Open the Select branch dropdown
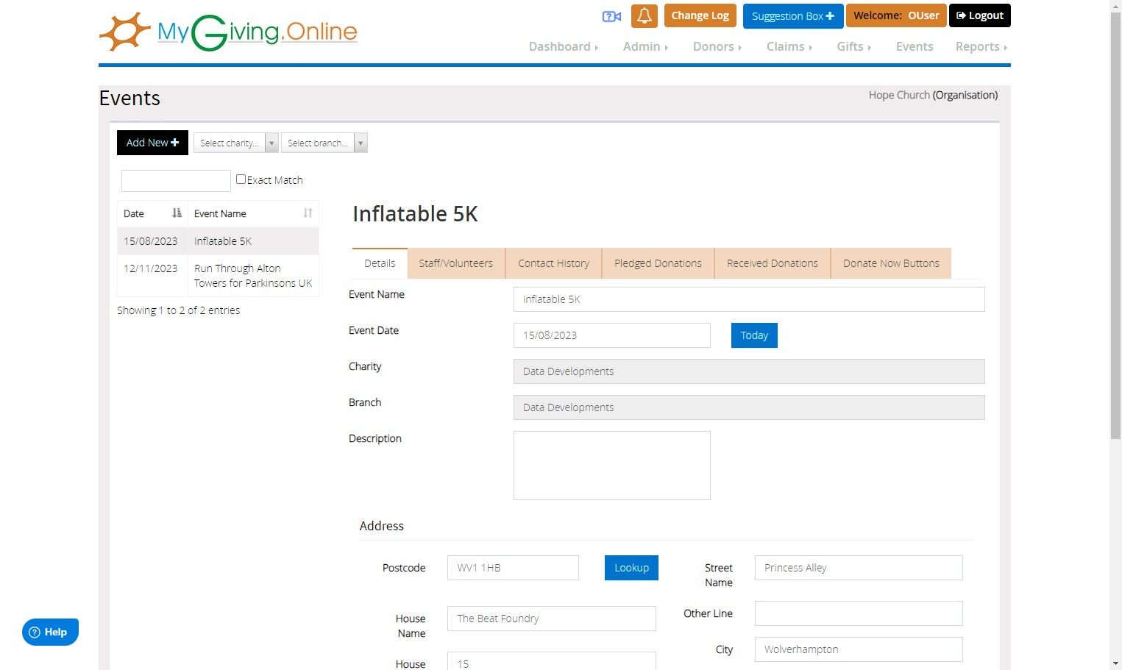1122x670 pixels. (x=324, y=143)
